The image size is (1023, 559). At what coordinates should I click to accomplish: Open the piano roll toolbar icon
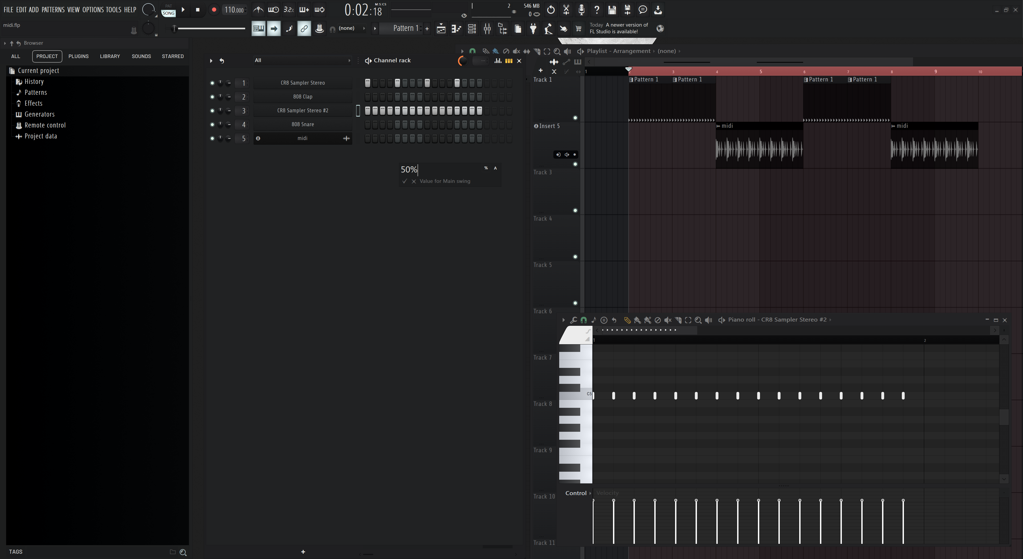[456, 28]
